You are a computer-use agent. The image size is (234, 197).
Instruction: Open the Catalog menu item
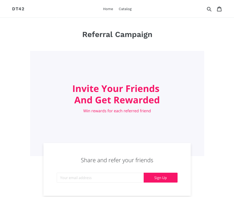point(125,9)
